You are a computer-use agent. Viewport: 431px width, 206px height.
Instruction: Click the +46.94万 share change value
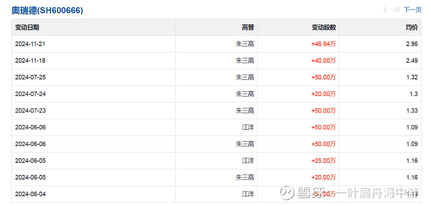pos(323,44)
